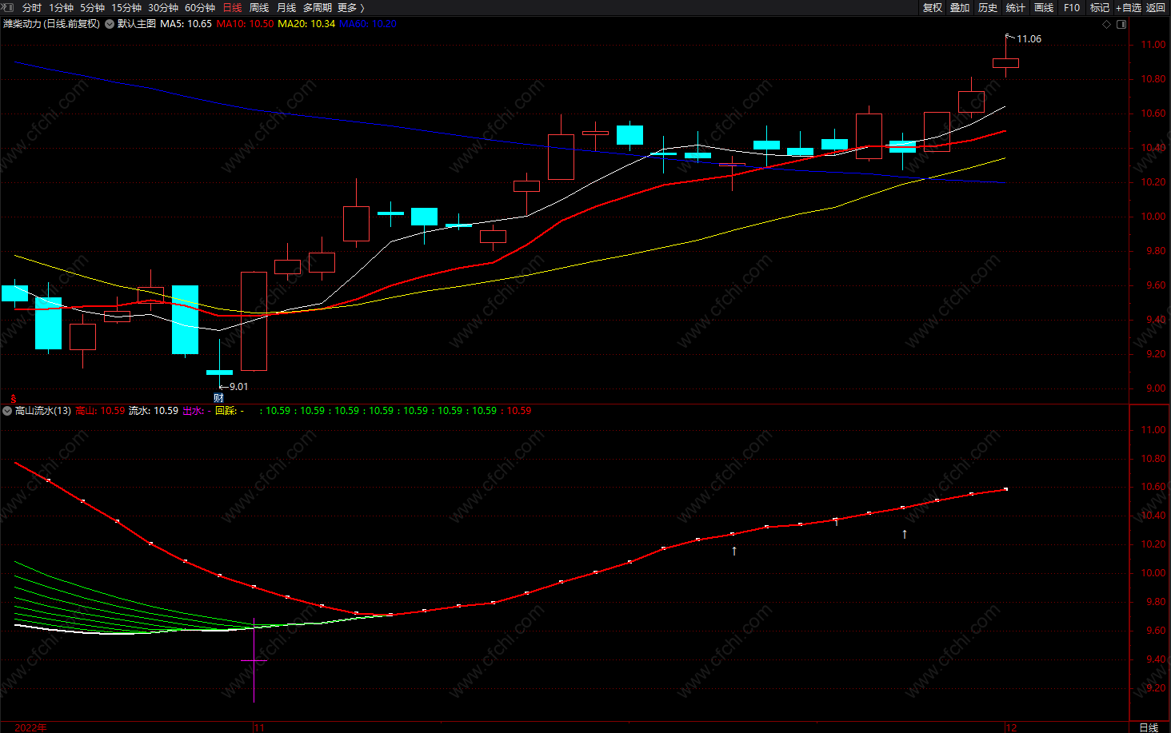Click the 11.06 high price label

[x=1029, y=38]
